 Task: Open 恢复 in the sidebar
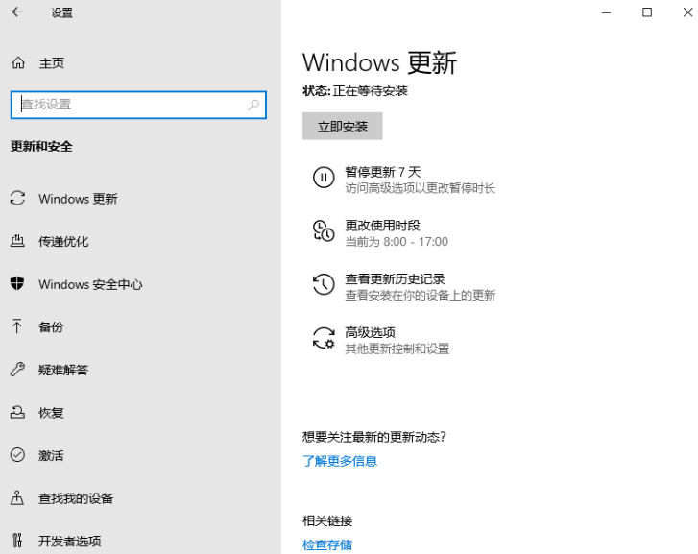pyautogui.click(x=51, y=413)
